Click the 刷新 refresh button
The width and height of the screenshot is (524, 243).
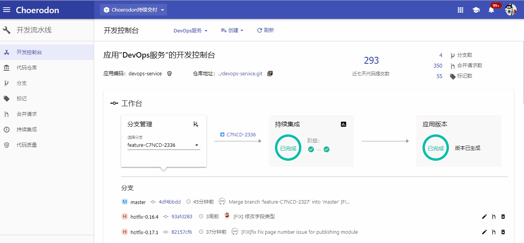(x=266, y=30)
